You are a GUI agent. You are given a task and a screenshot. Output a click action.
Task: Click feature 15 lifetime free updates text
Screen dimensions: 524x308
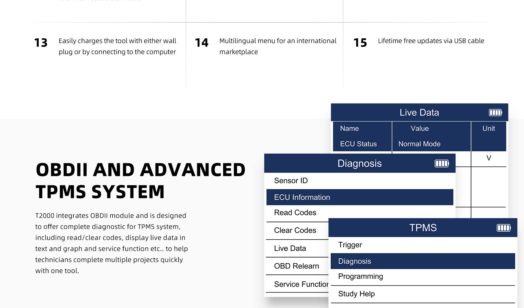coord(431,41)
